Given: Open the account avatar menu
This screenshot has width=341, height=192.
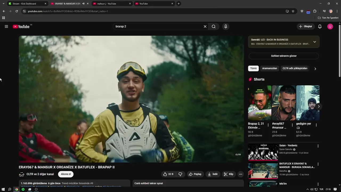Looking at the screenshot, I should pyautogui.click(x=330, y=26).
